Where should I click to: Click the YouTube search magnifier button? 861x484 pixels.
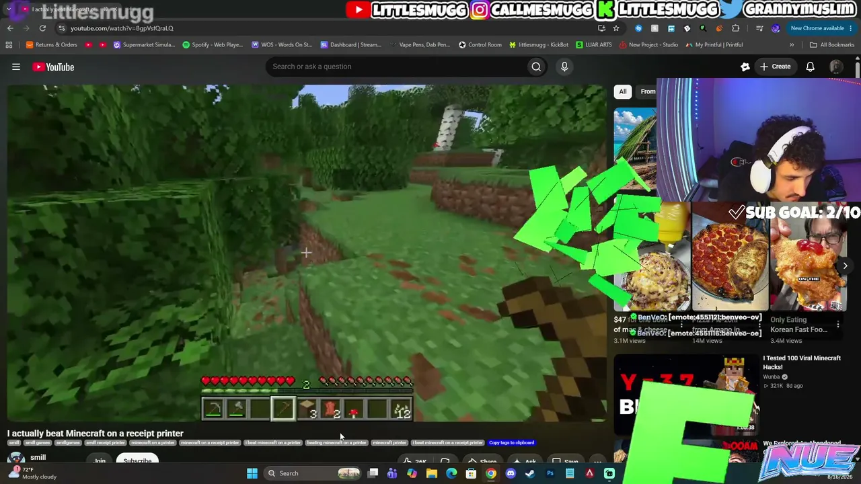click(x=536, y=67)
